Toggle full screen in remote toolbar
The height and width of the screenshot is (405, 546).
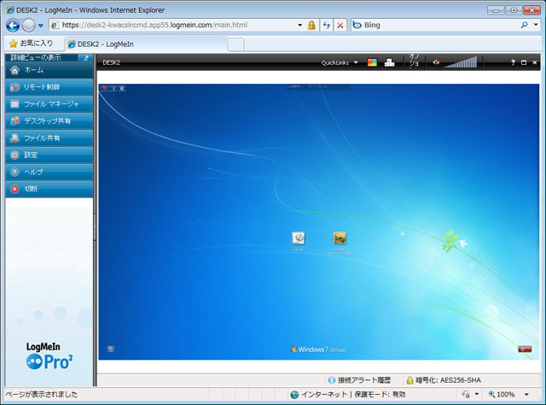524,62
